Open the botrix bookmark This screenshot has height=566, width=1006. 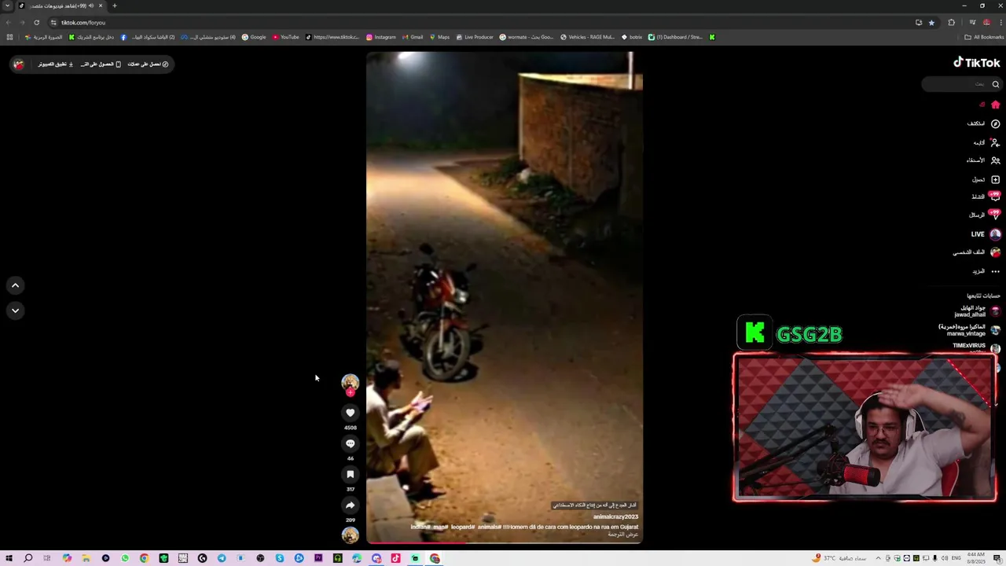[632, 37]
